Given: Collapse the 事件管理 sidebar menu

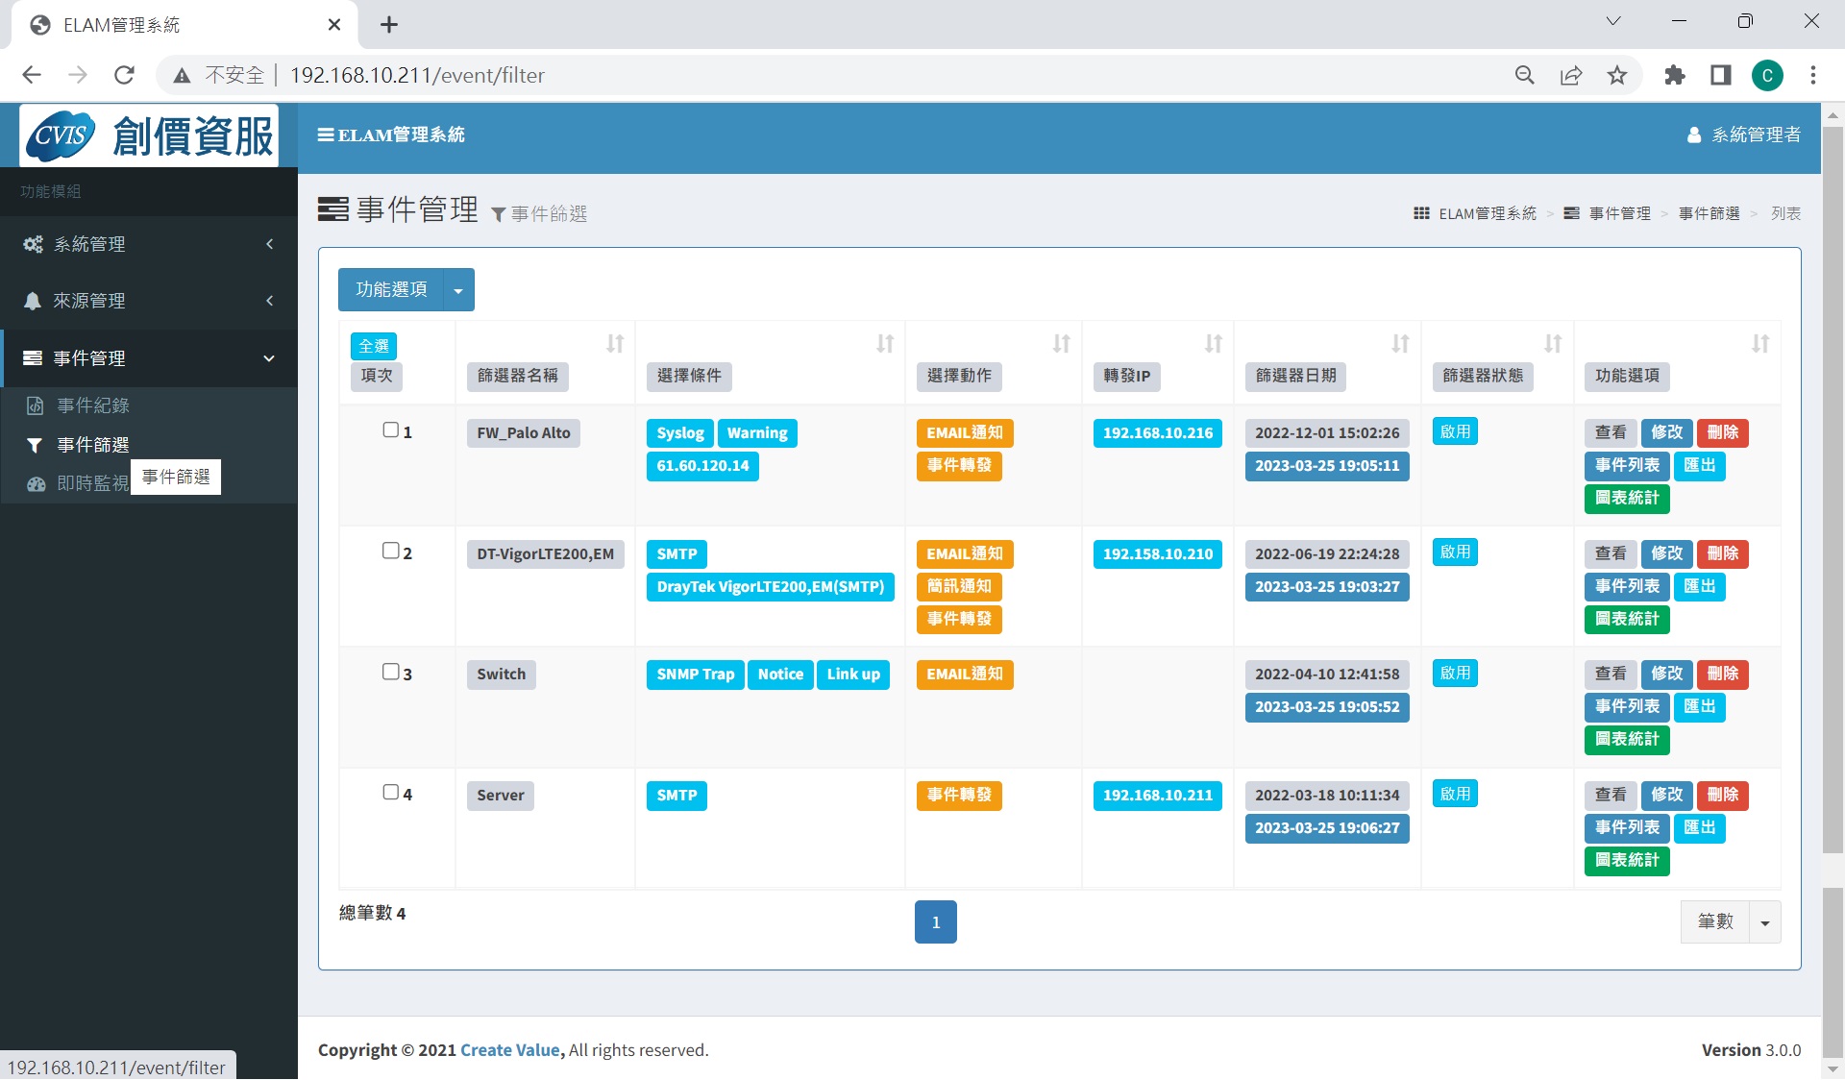Looking at the screenshot, I should point(149,358).
